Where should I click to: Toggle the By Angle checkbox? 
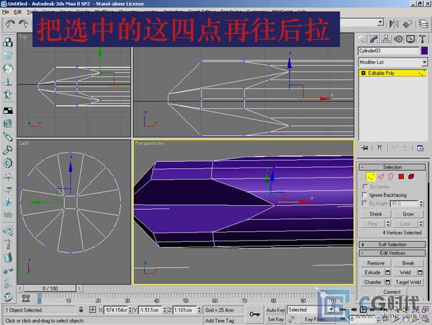pyautogui.click(x=365, y=203)
